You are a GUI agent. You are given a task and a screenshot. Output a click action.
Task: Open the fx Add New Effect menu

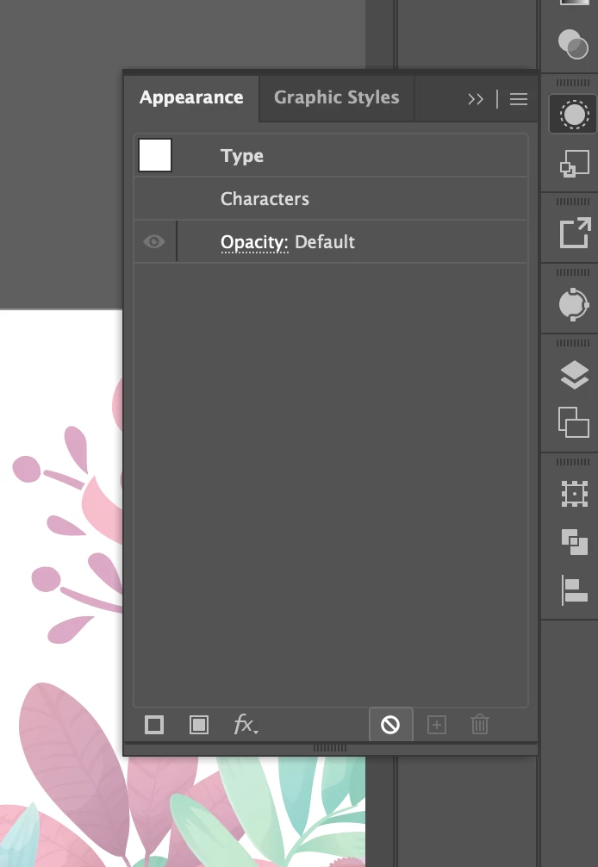pos(246,725)
